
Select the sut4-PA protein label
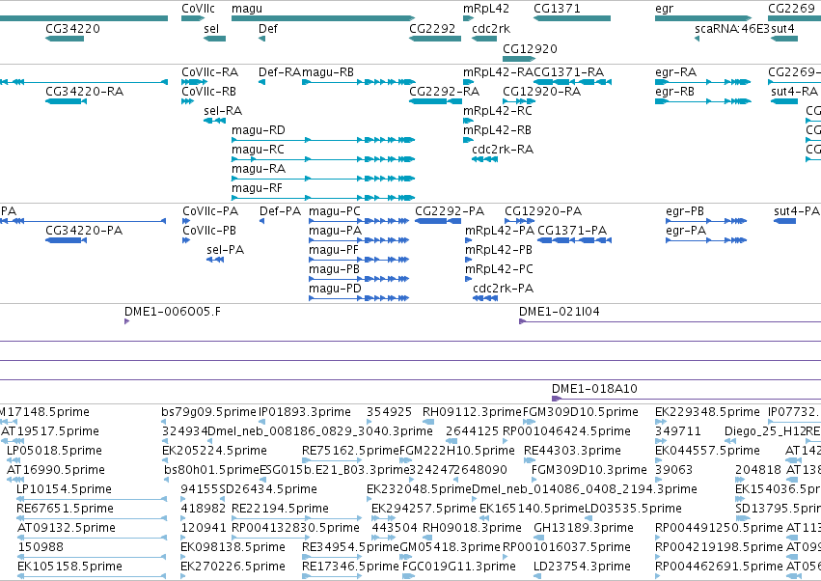point(796,211)
